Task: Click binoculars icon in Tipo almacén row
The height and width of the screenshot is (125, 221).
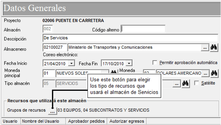Action: click(185, 84)
